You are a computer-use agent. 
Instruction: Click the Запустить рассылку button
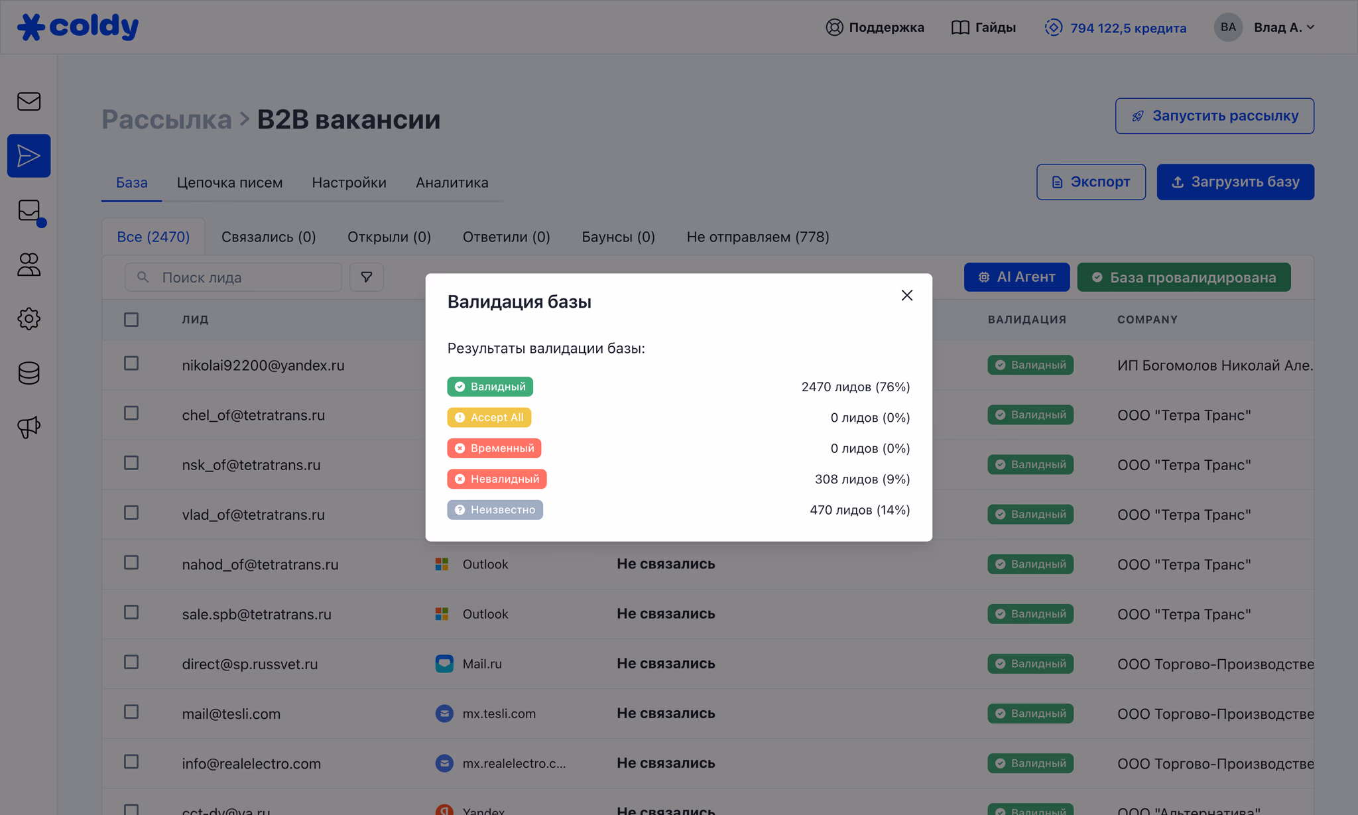pos(1214,116)
